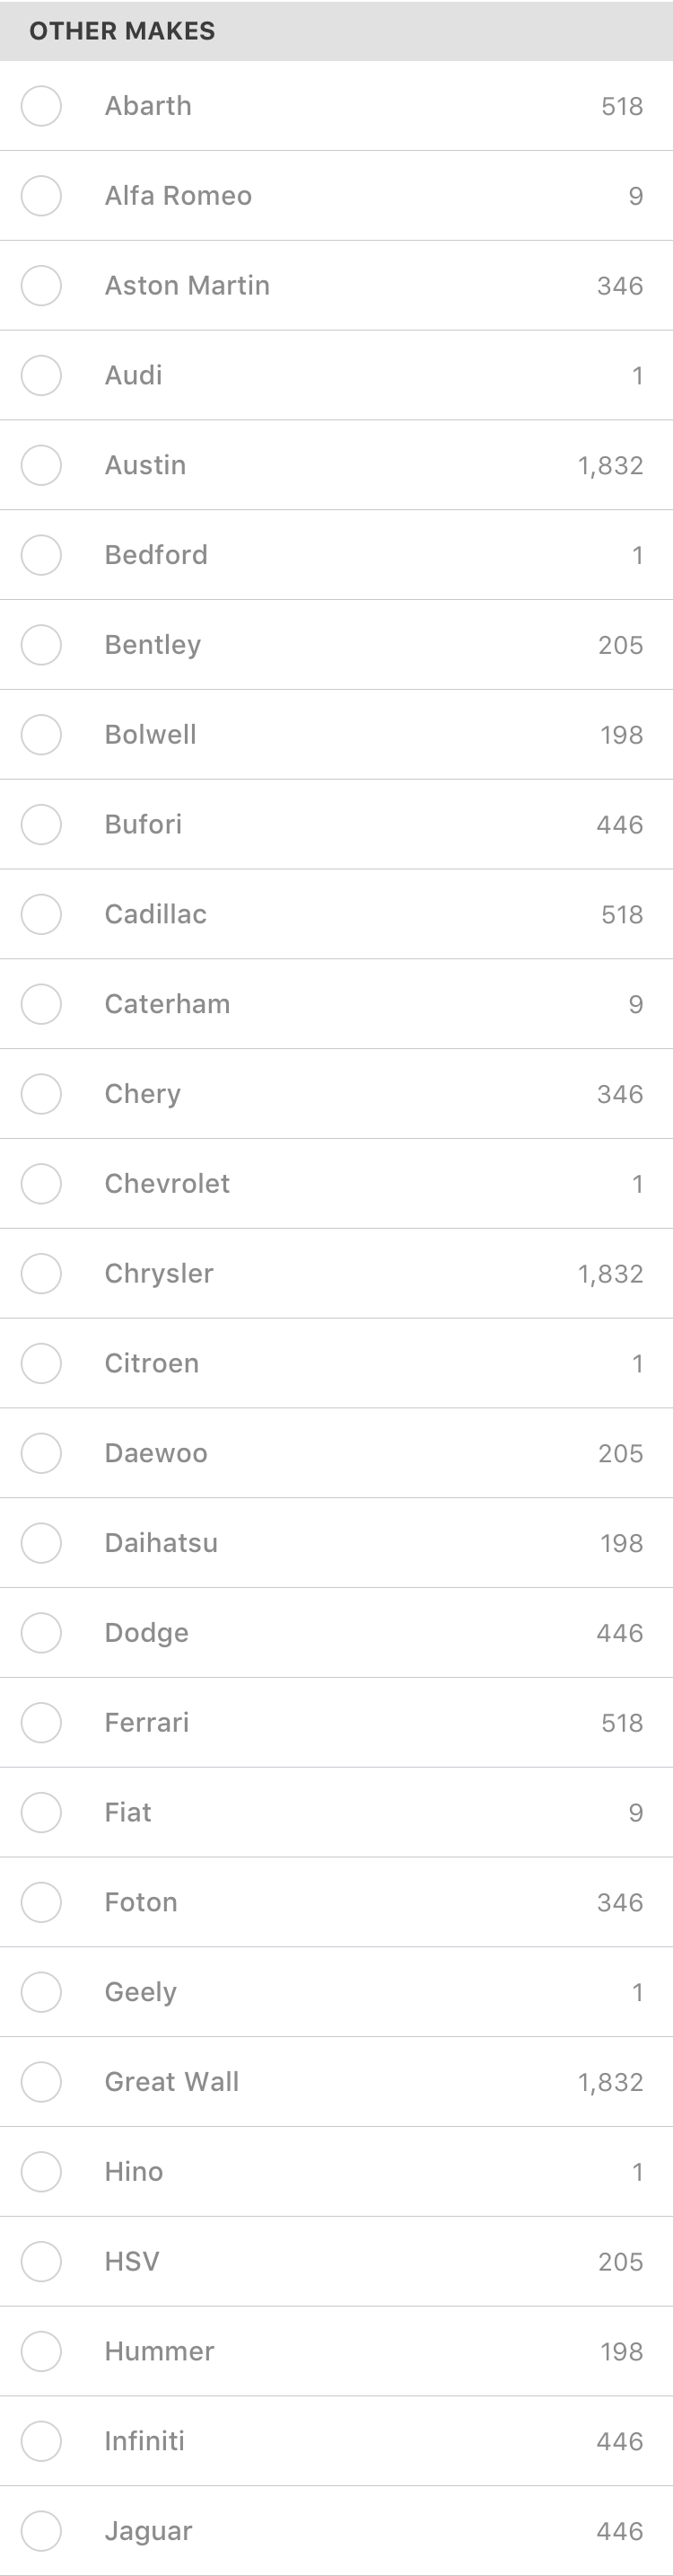
Task: Choose Austin from other makes
Action: (336, 465)
